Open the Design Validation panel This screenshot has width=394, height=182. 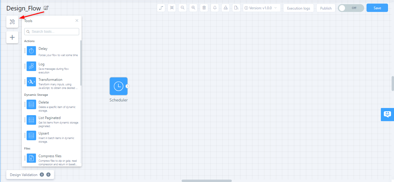24,174
